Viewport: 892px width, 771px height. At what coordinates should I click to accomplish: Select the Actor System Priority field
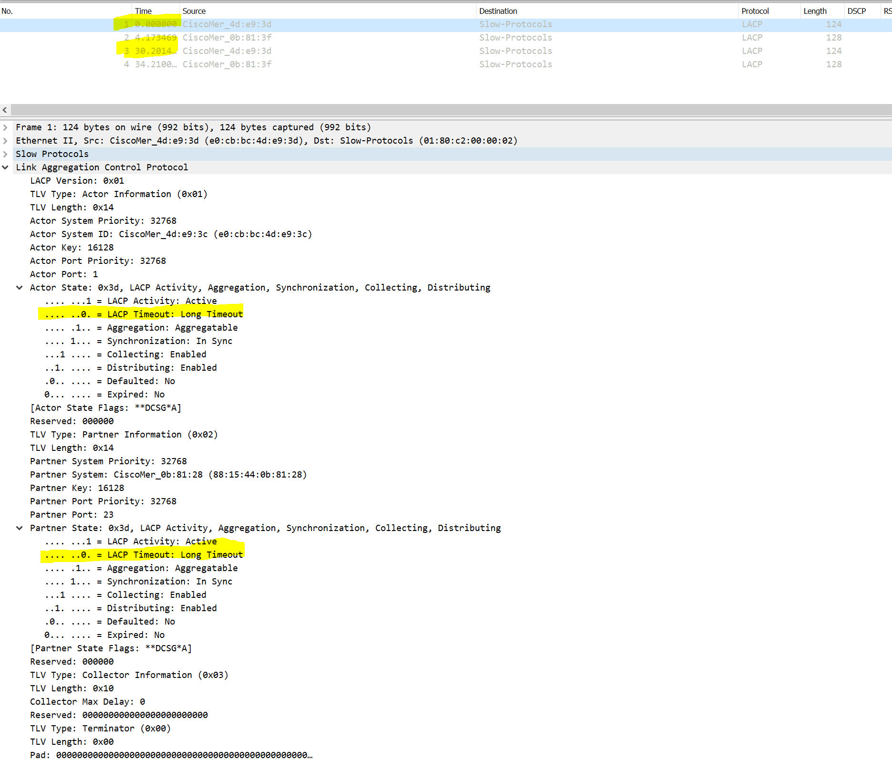(103, 220)
